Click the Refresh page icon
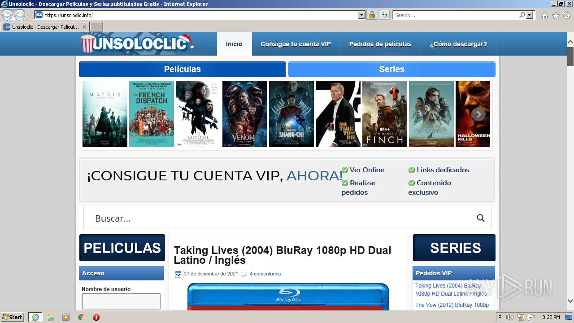This screenshot has height=323, width=574. [x=384, y=15]
